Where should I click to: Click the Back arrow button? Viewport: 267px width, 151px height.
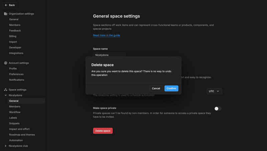[x=10, y=5]
